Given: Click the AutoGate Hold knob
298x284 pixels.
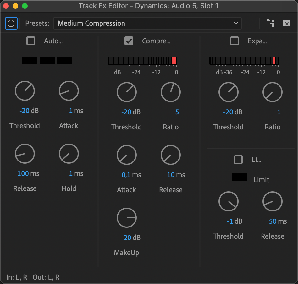Looking at the screenshot, I should (69, 154).
